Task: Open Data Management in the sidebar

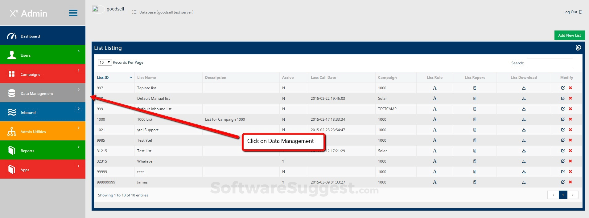Action: tap(43, 93)
